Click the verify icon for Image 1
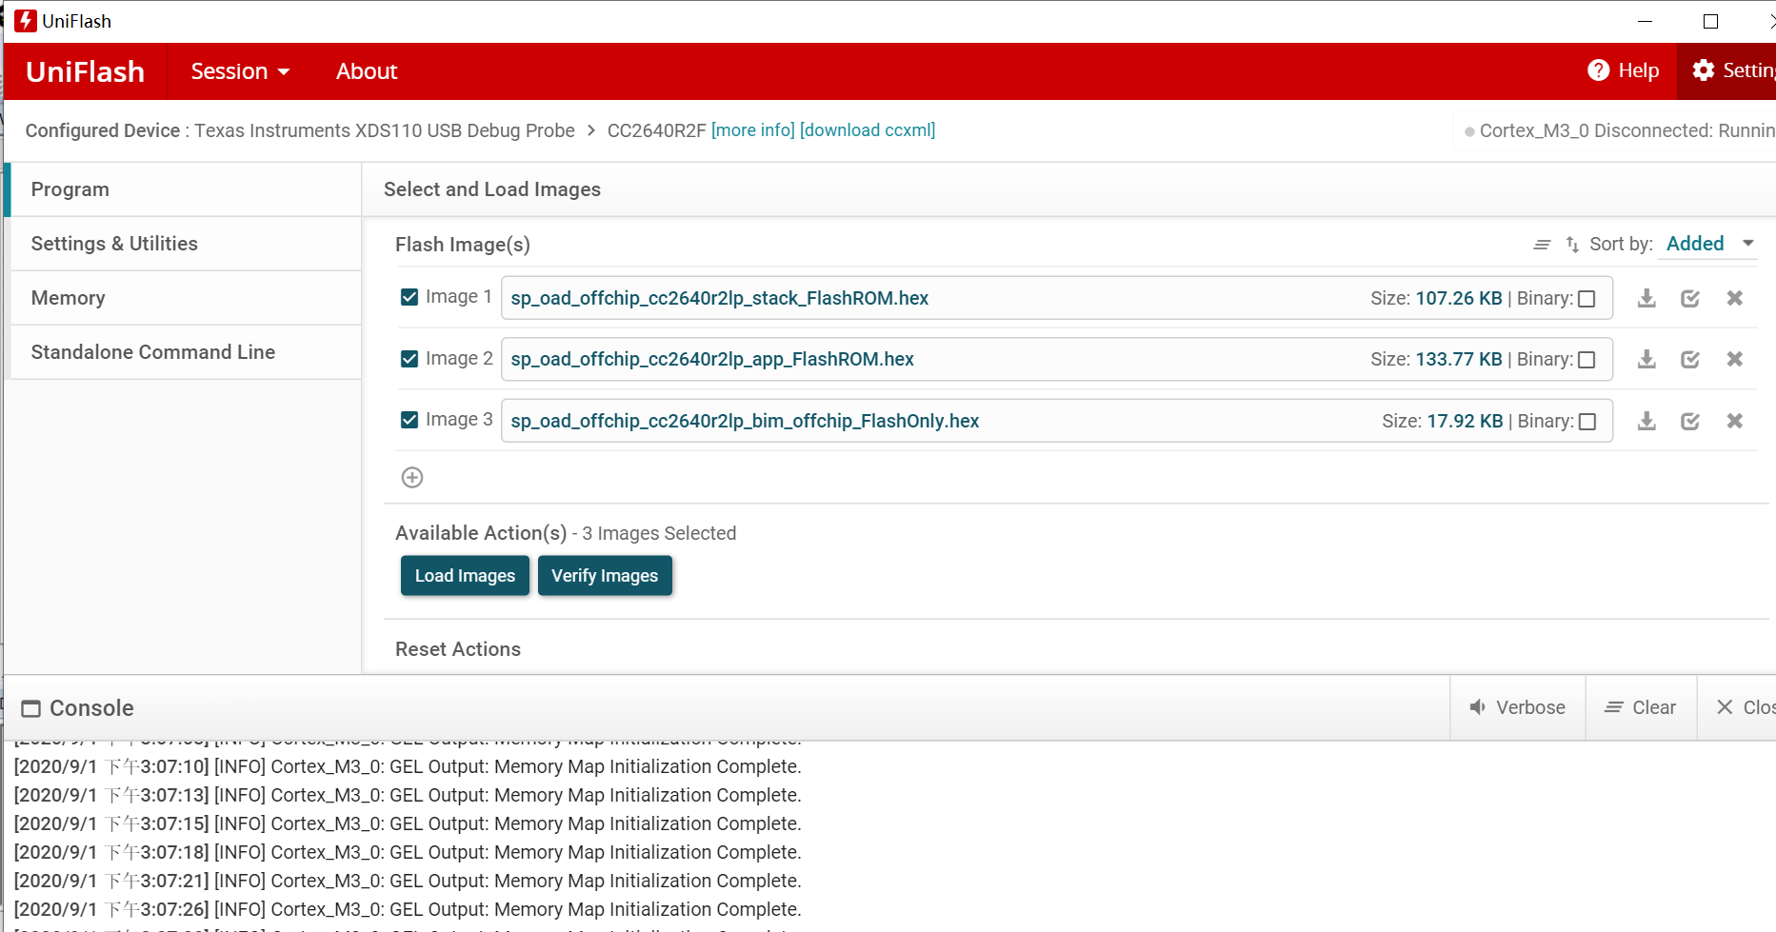 (1690, 298)
